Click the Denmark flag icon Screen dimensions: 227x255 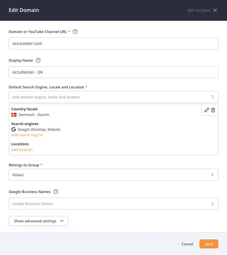[14, 115]
